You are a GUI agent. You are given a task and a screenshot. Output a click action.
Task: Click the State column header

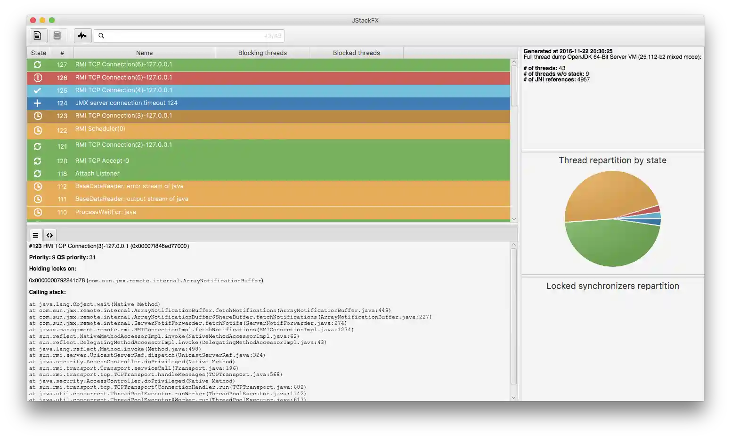[38, 53]
